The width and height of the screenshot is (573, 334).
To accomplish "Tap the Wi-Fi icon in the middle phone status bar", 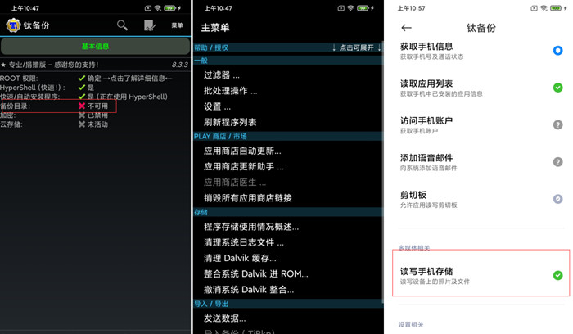I will pos(350,8).
